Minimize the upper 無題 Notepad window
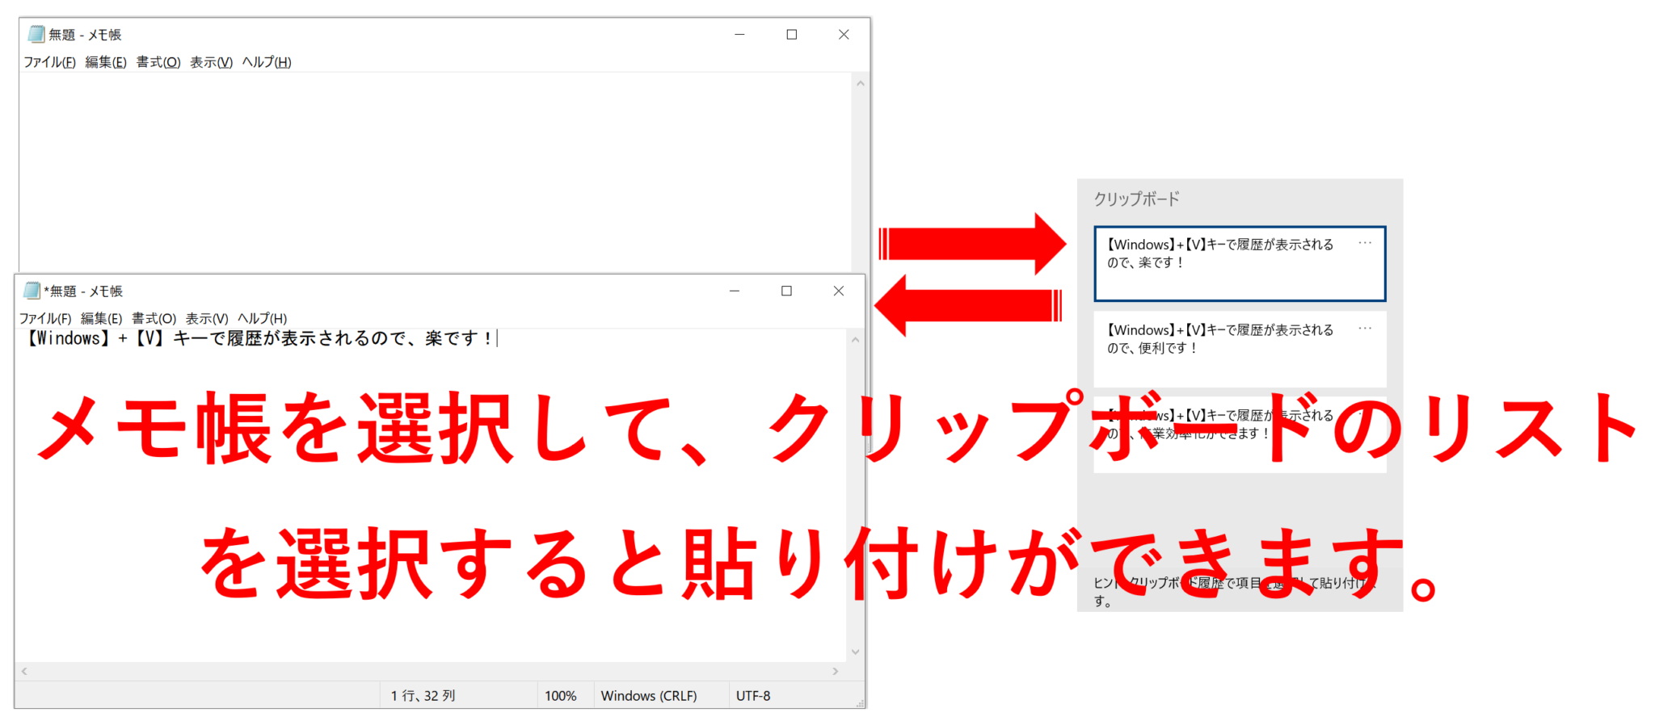Viewport: 1655px width, 725px height. click(739, 35)
